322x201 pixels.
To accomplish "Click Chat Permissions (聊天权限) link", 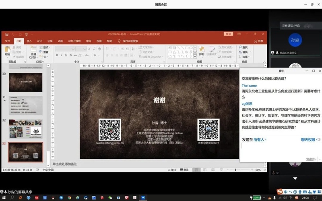I will tap(308, 139).
